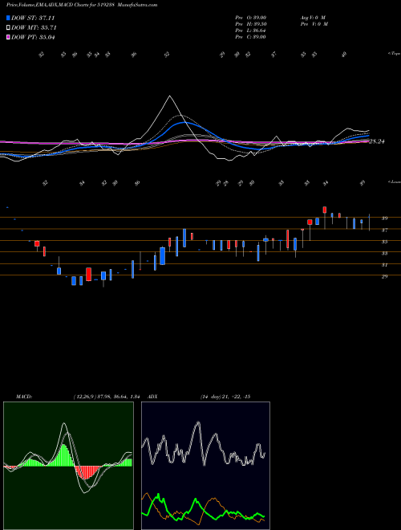401x530 pixels.
Task: Click the MACD: panel heading
Action: click(24, 397)
